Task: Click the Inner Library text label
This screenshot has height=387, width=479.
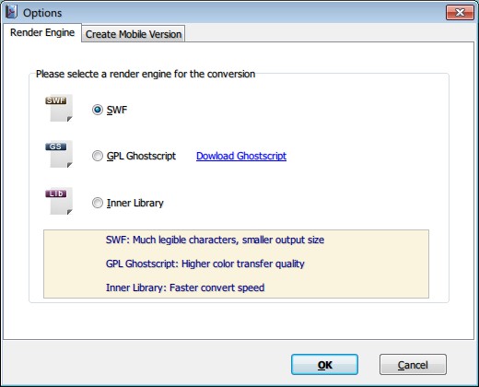Action: click(x=135, y=203)
